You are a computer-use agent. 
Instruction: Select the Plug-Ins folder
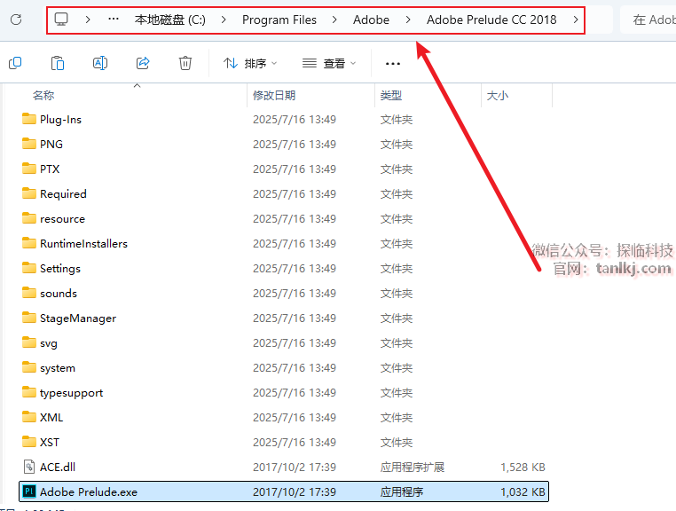coord(60,120)
